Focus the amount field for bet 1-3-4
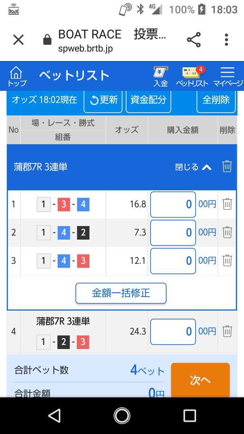 click(173, 204)
